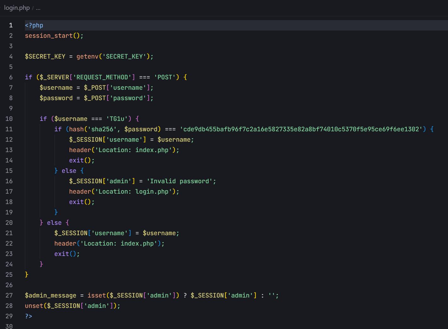Viewport: 448px width, 329px height.
Task: Click 'Location: index.php' on line 13
Action: tap(133, 150)
